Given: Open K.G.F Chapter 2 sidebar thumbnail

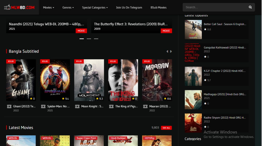Looking at the screenshot, I should (x=193, y=76).
